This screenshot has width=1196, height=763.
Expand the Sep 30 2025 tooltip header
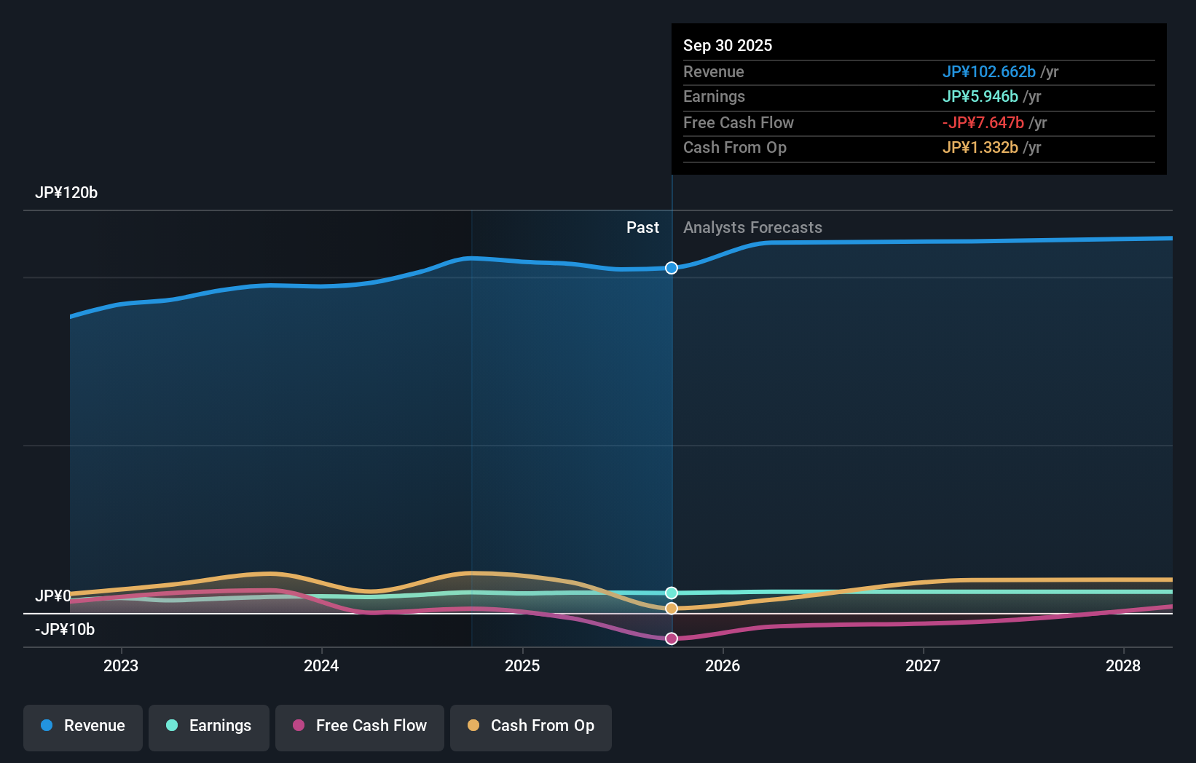coord(728,45)
